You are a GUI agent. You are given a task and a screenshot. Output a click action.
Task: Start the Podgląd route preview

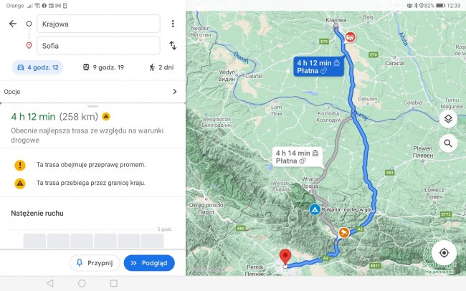tap(149, 263)
